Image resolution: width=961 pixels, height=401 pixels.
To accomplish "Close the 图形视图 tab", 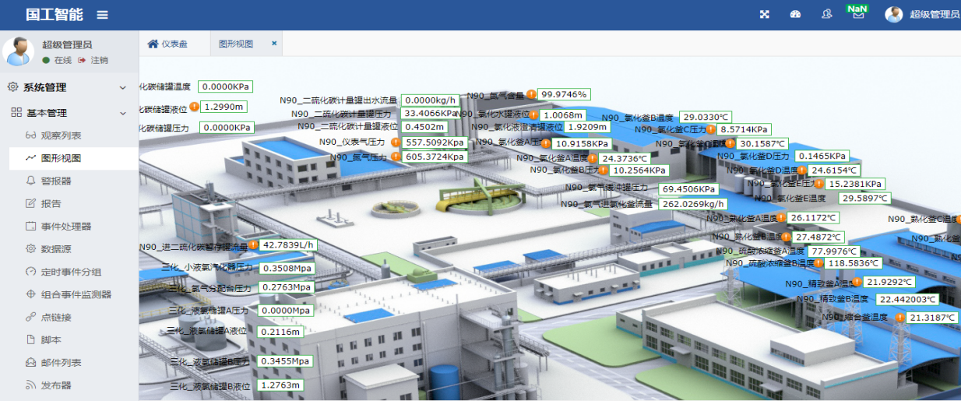I will pos(274,44).
